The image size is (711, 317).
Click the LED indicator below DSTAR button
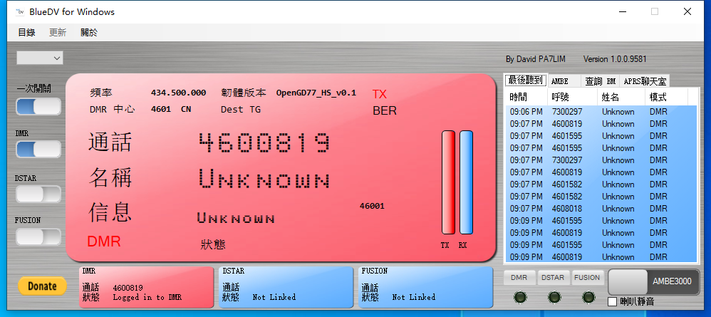[x=554, y=297]
